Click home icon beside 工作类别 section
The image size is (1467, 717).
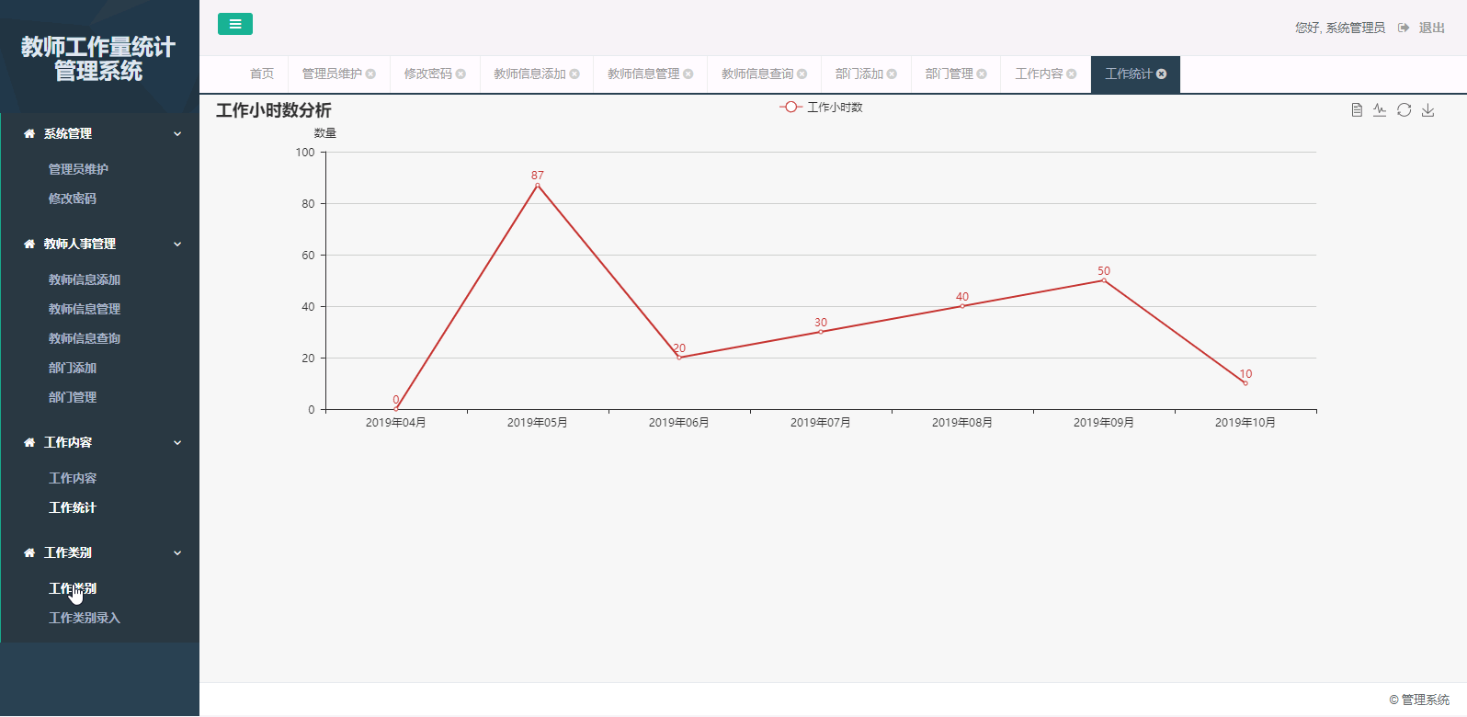click(x=29, y=552)
